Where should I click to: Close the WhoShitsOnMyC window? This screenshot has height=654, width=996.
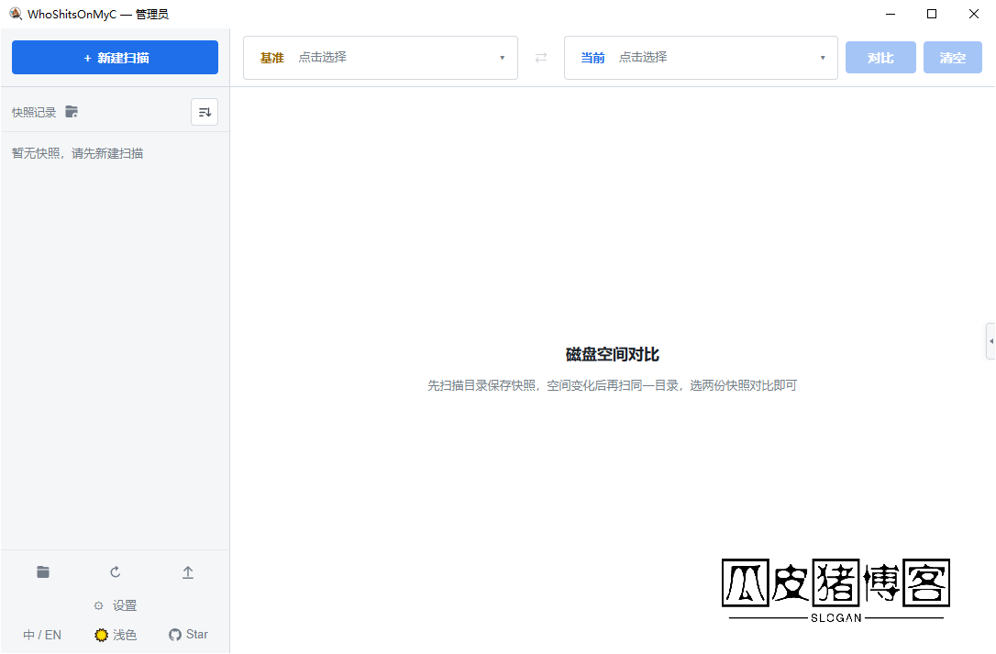click(x=974, y=14)
